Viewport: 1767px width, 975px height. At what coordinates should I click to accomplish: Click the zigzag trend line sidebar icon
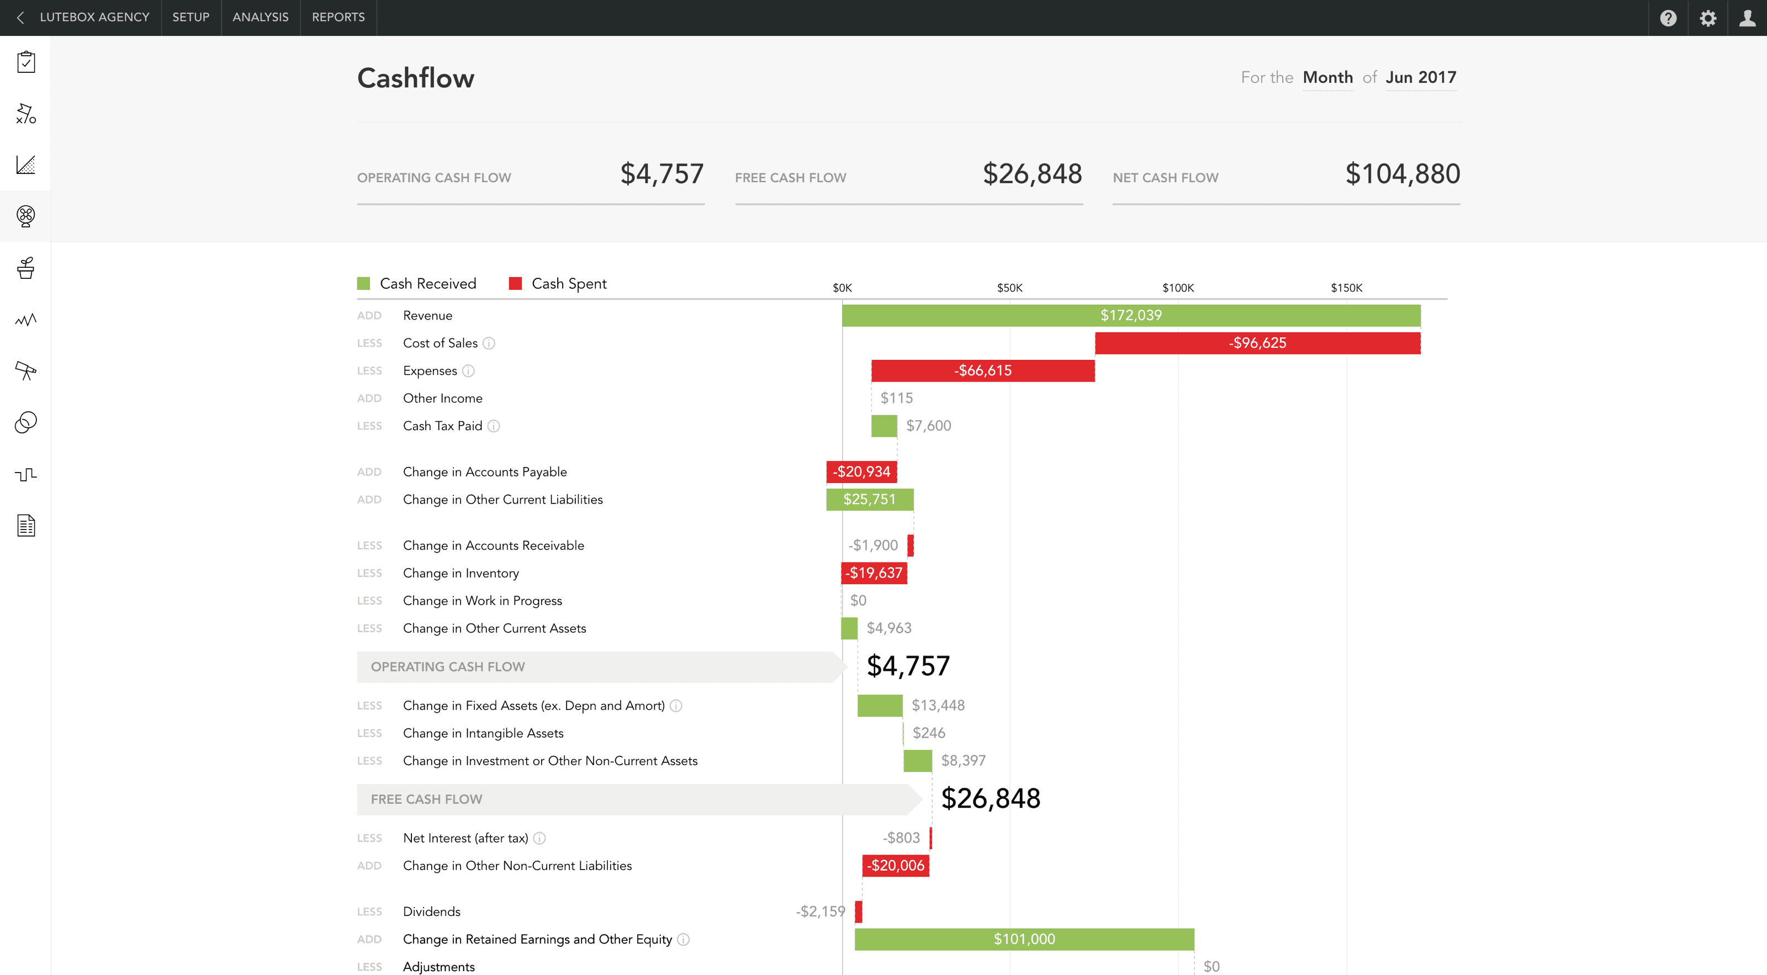(25, 320)
